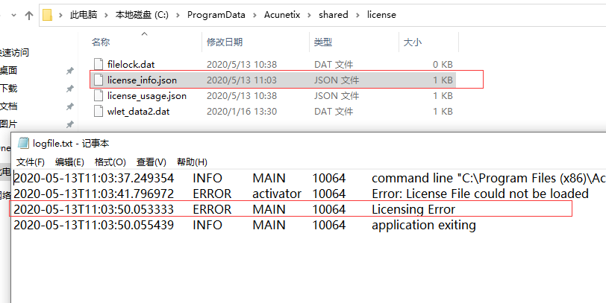This screenshot has width=606, height=303.
Task: Open the filelock.dat file icon
Action: point(97,64)
